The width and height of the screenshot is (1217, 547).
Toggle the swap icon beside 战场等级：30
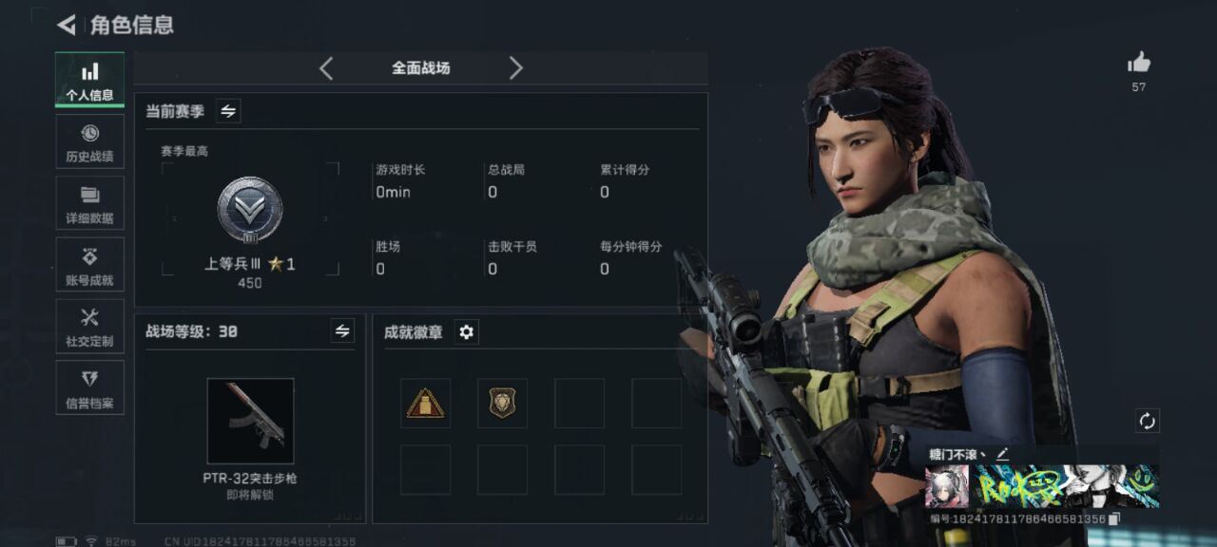(x=342, y=330)
